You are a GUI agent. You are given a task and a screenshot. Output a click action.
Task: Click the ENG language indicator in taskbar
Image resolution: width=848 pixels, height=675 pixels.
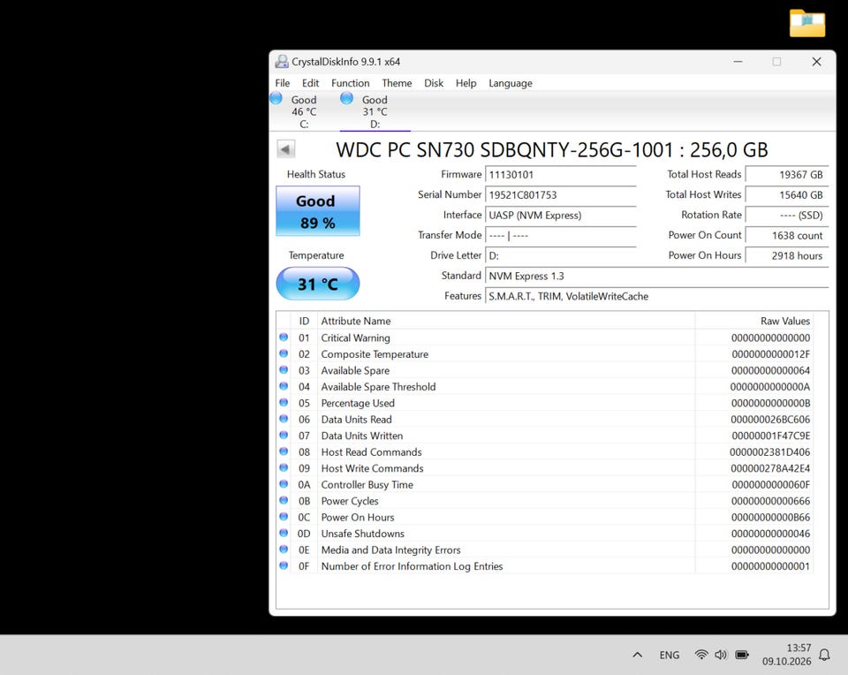pos(669,655)
